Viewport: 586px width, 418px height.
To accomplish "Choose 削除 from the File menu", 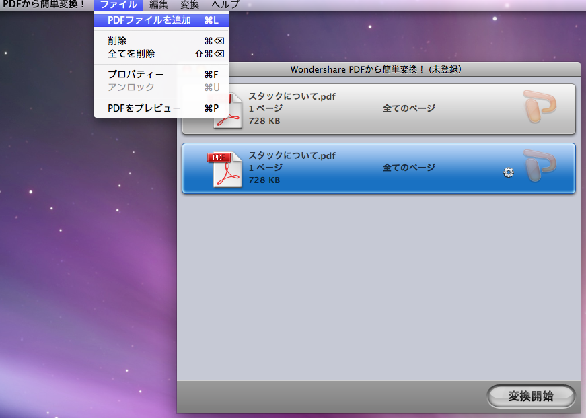I will [161, 41].
